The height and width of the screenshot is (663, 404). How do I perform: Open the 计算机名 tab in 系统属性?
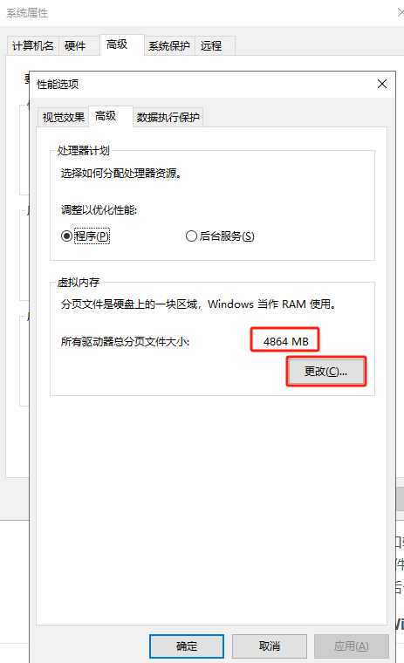(x=33, y=45)
